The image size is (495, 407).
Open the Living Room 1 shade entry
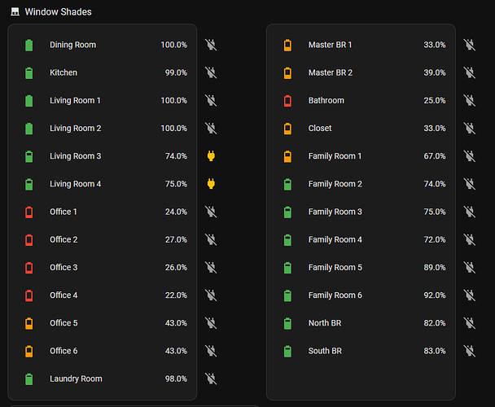(75, 101)
